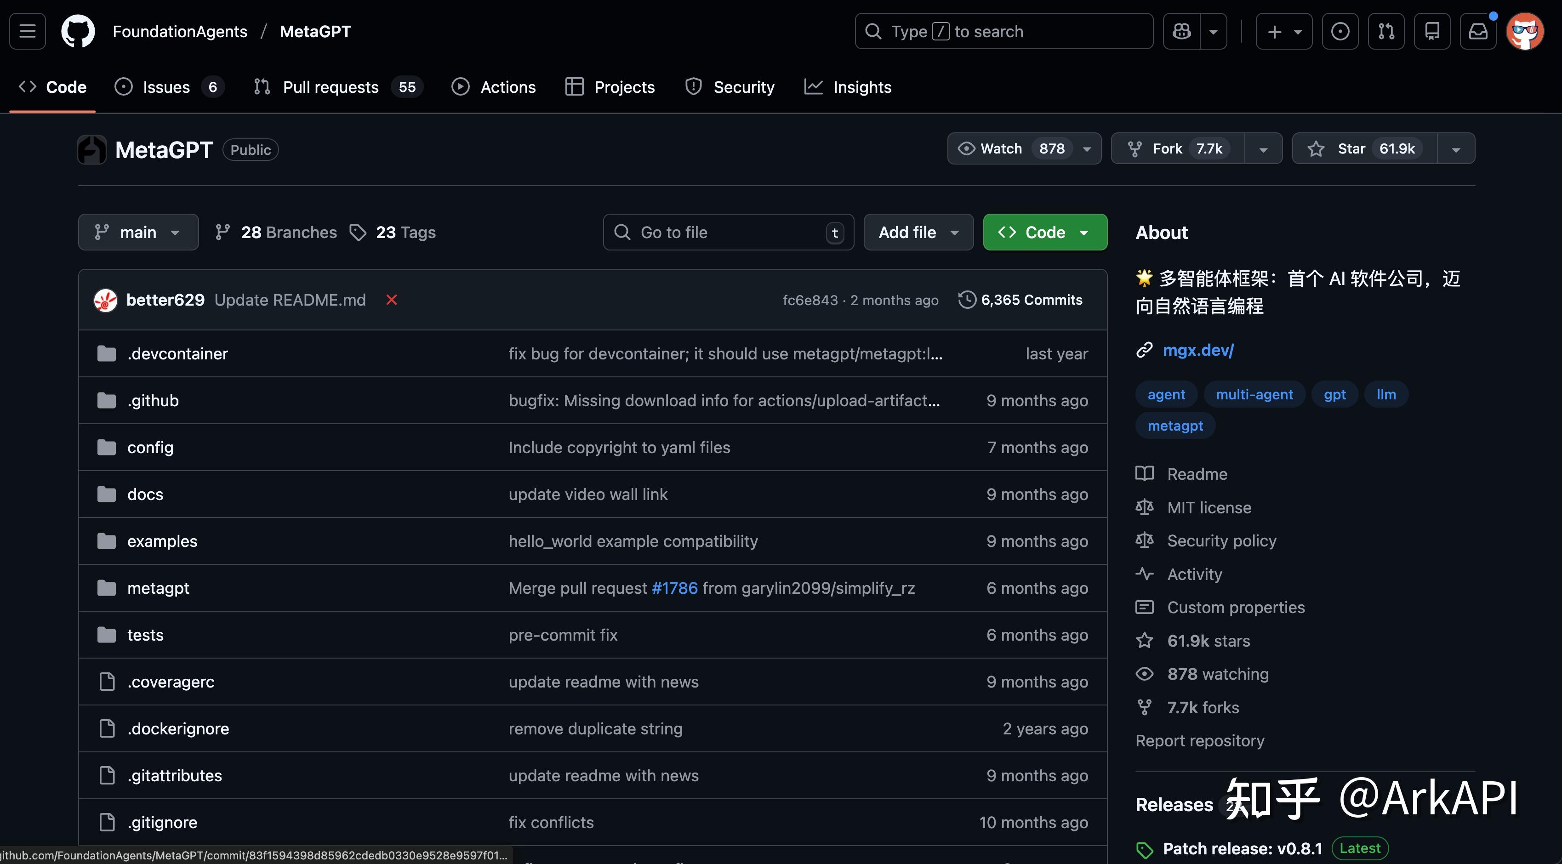View the 28 Branches link
This screenshot has width=1562, height=864.
click(276, 232)
